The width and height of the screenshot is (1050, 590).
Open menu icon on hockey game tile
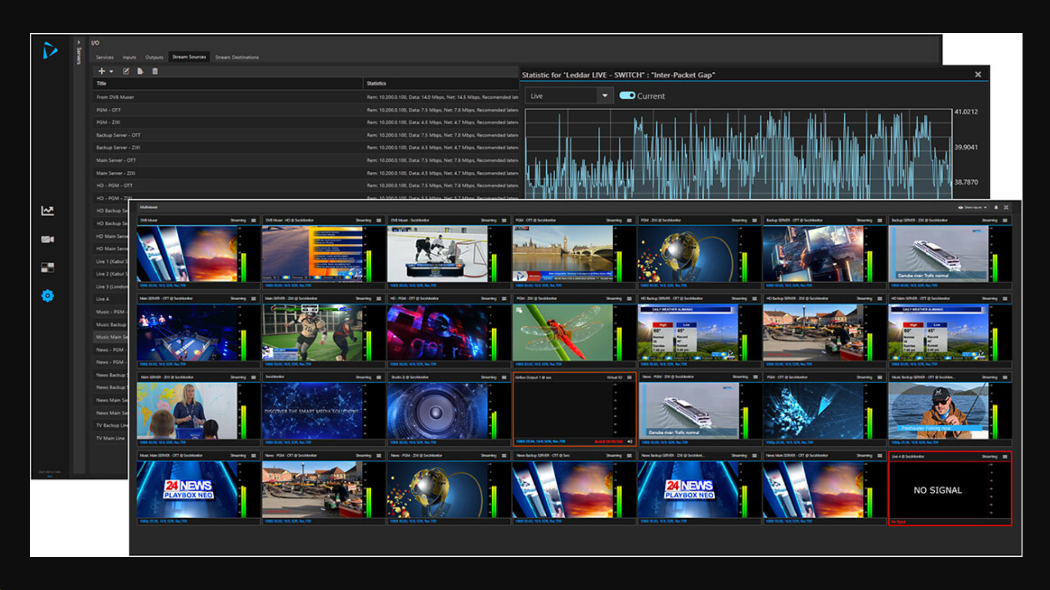pos(504,220)
